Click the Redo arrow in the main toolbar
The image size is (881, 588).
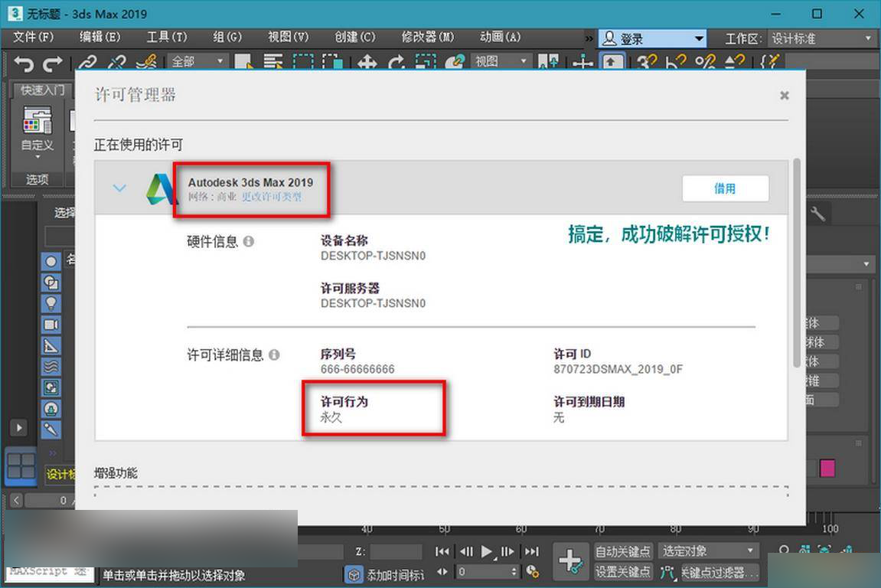click(x=52, y=64)
